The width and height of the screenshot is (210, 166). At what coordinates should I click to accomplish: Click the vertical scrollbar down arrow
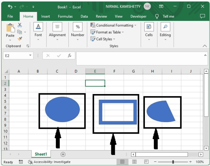[206, 148]
